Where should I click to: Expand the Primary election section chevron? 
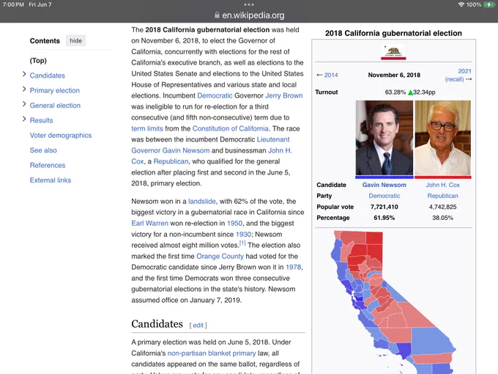click(x=24, y=89)
